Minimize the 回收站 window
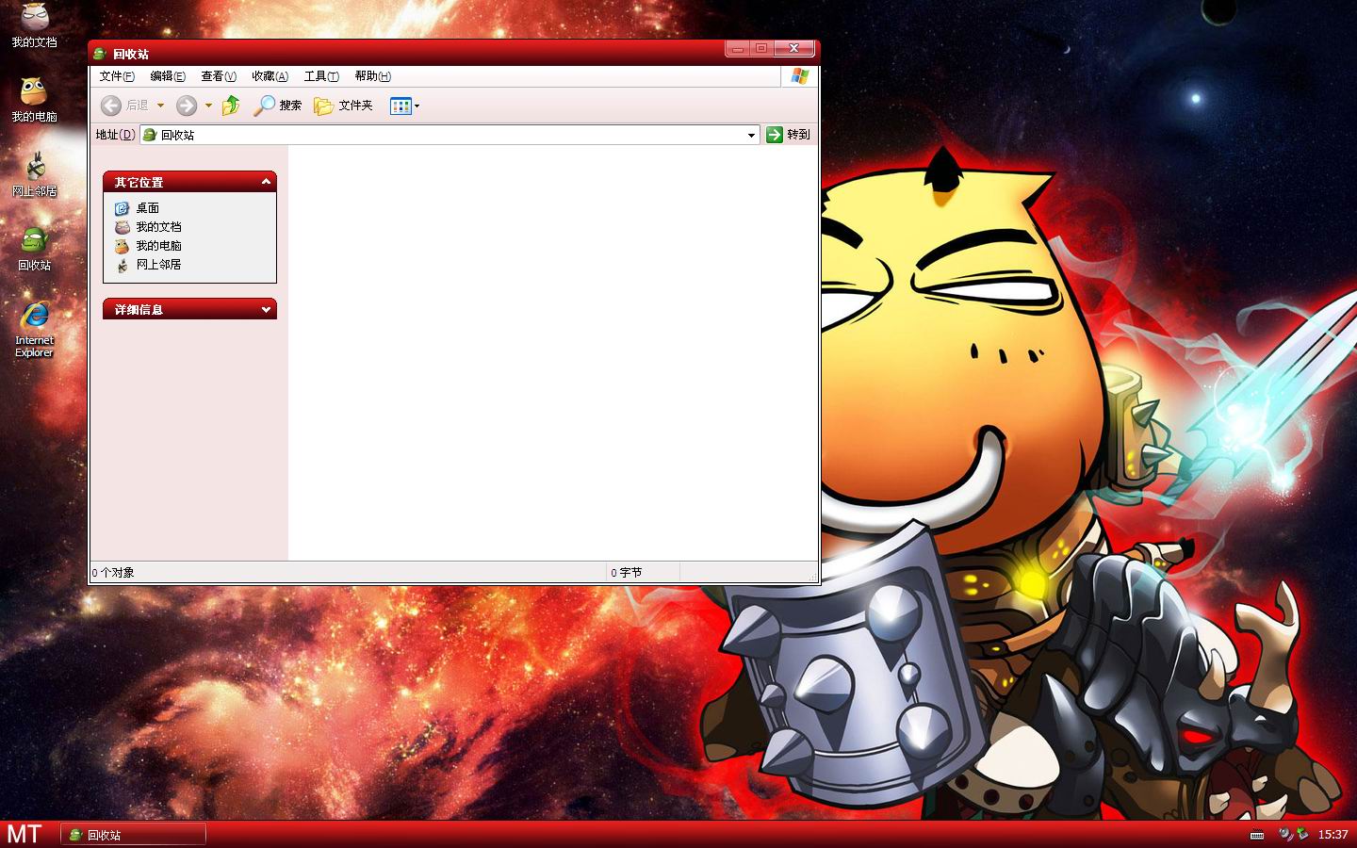The image size is (1357, 848). pyautogui.click(x=737, y=48)
